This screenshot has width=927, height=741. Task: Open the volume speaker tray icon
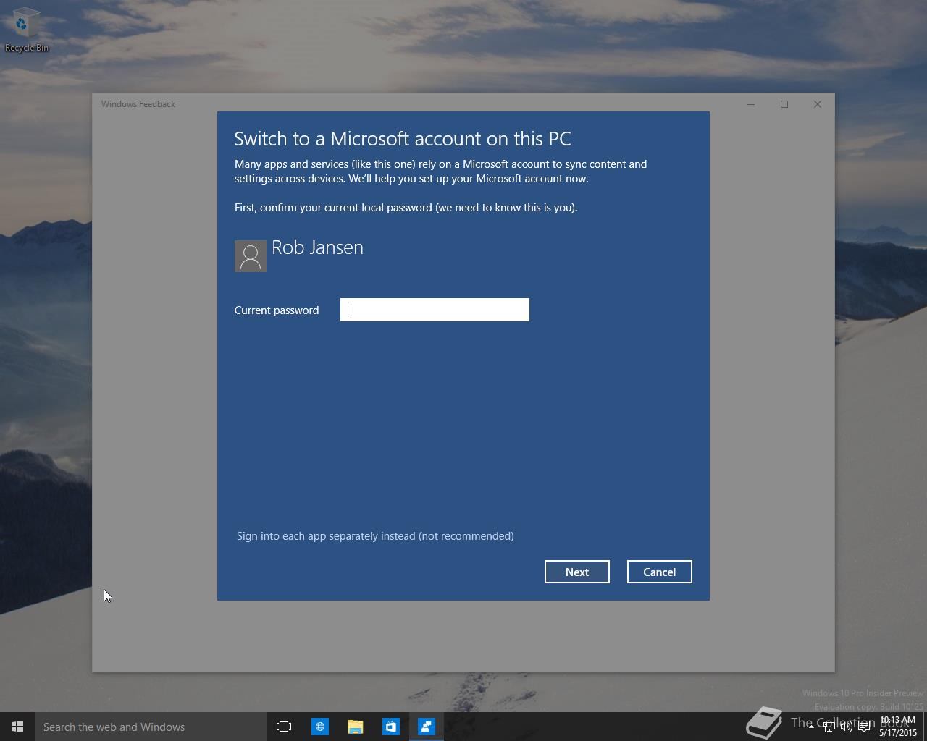[846, 727]
